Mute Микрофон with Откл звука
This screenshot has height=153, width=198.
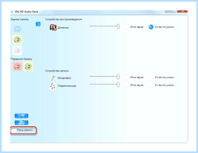tap(126, 77)
